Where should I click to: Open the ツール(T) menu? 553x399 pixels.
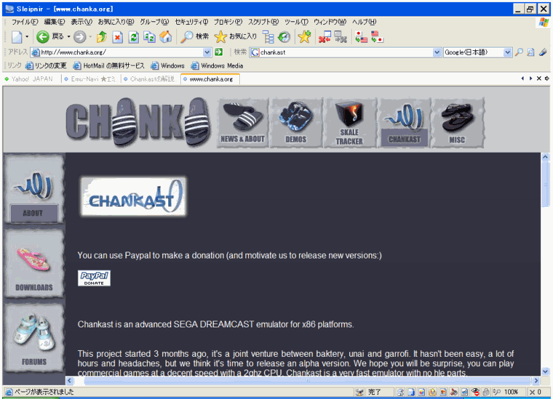click(x=296, y=22)
